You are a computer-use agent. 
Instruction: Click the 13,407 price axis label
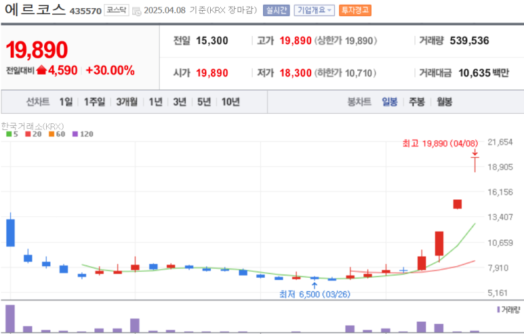click(x=500, y=217)
